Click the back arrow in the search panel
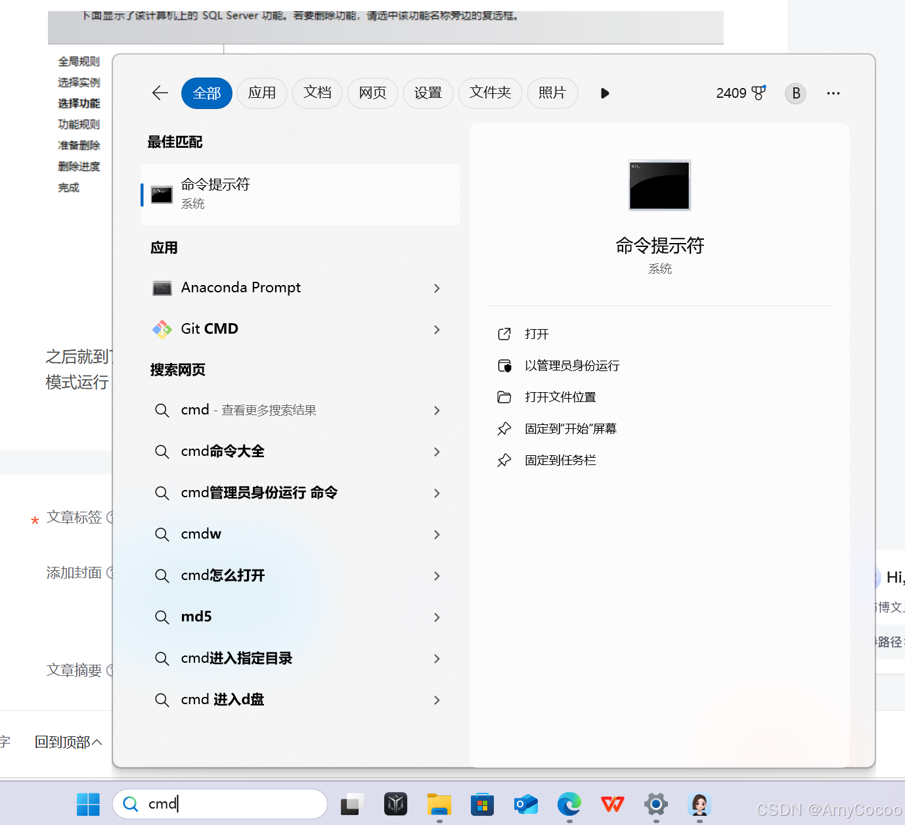This screenshot has width=905, height=825. tap(160, 93)
